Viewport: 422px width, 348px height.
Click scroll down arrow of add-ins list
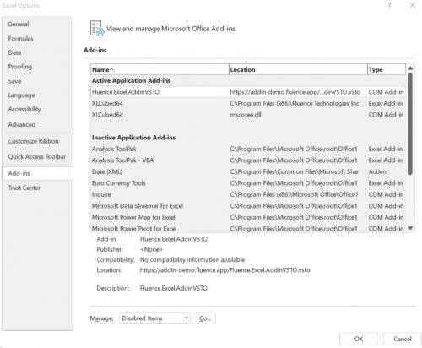pos(410,228)
